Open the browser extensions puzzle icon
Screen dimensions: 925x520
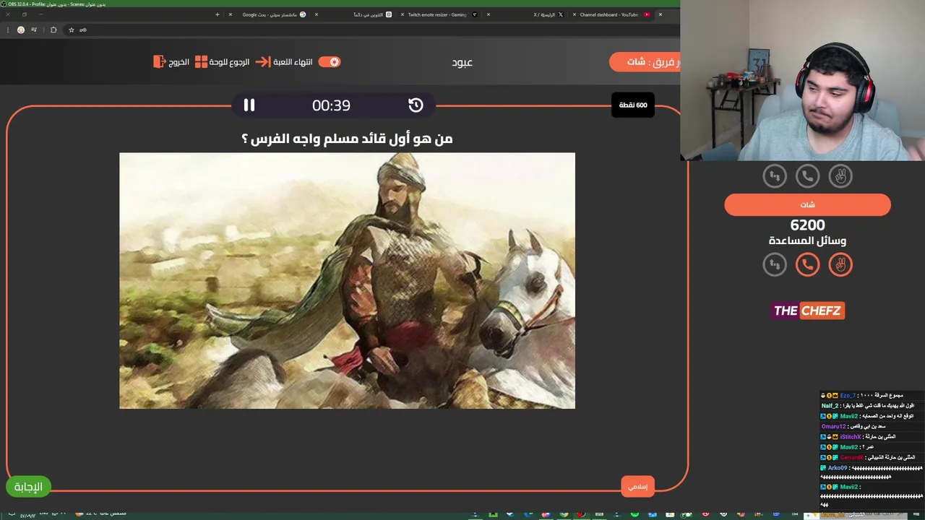[53, 30]
